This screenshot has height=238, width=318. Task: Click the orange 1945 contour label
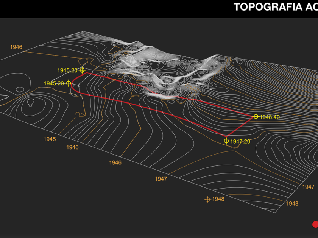coord(50,139)
